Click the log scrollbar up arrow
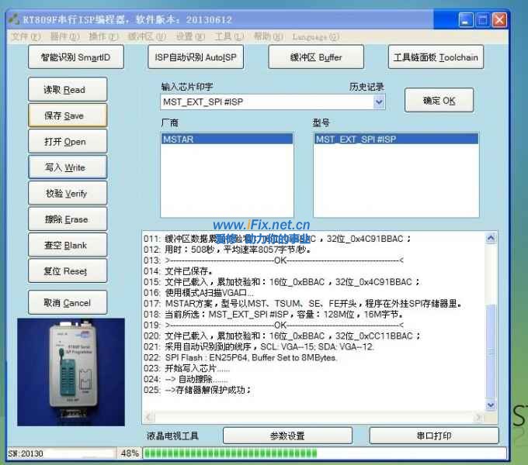This screenshot has height=465, width=528. 491,238
